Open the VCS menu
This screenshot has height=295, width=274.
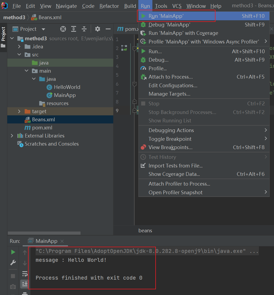(177, 6)
